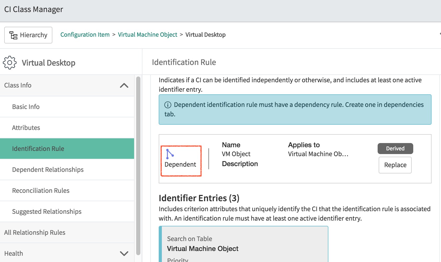Open All Relationship Rules
Viewport: 441px width, 262px height.
point(35,232)
